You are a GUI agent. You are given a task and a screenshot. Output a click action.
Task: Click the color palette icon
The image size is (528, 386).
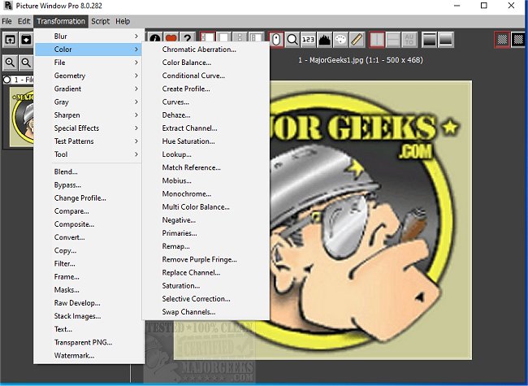[341, 38]
